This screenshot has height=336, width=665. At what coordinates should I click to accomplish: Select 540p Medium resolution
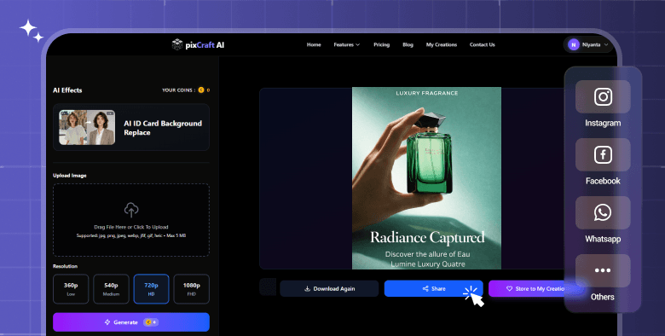pos(111,289)
